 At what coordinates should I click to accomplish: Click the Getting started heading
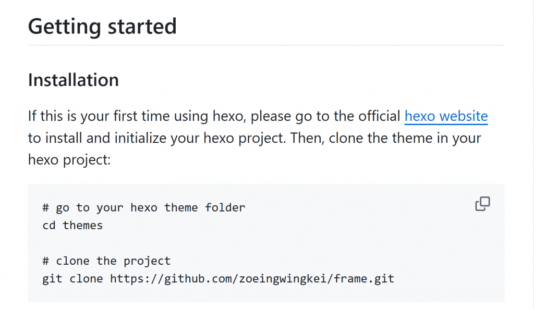click(102, 26)
